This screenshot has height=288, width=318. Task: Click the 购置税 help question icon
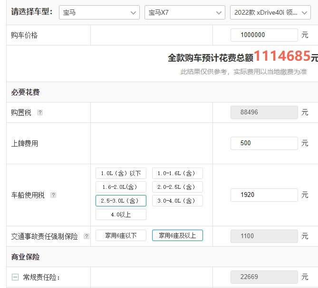[x=40, y=112]
